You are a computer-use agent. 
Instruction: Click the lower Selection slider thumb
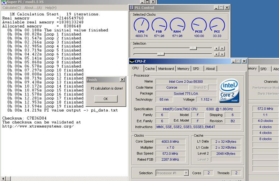click(x=161, y=54)
